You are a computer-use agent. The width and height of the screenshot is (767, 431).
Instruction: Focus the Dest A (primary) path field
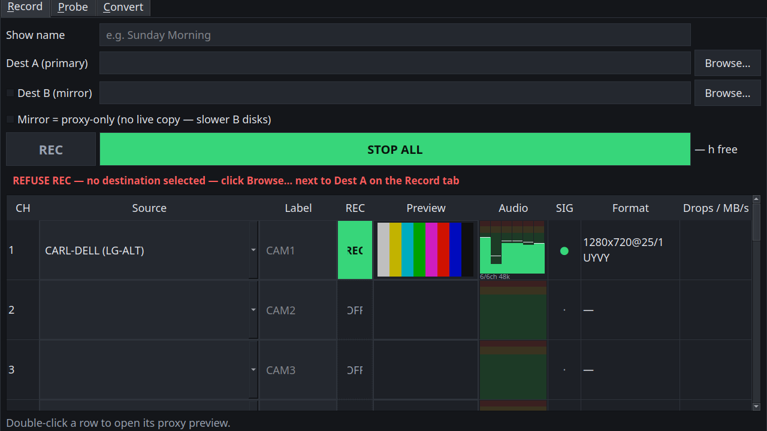point(395,63)
